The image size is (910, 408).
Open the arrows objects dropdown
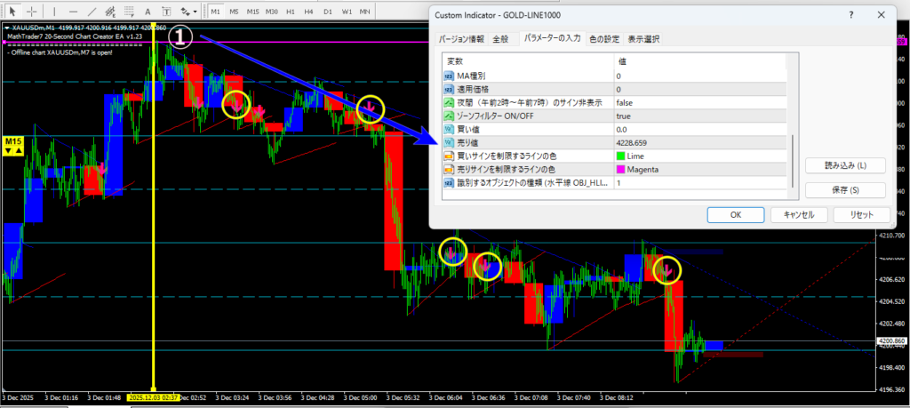point(189,11)
